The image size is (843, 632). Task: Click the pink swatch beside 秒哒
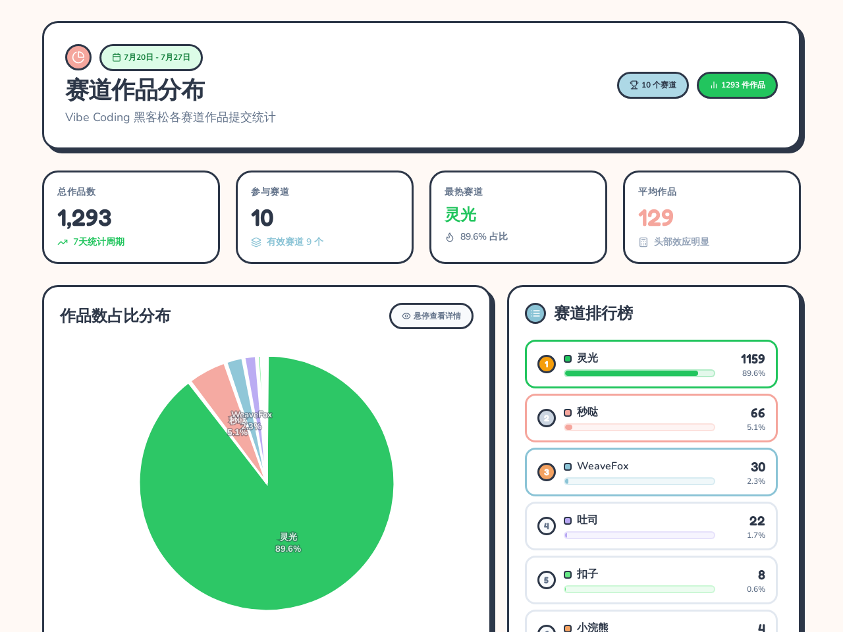568,413
